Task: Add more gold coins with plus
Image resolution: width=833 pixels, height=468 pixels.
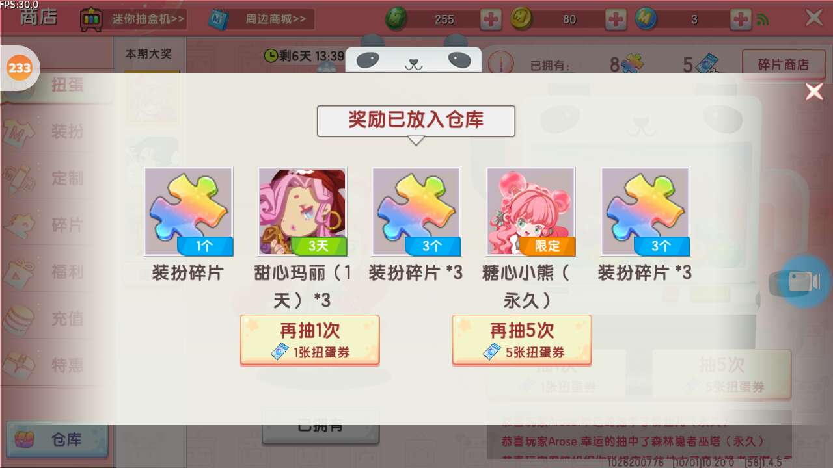Action: (616, 19)
